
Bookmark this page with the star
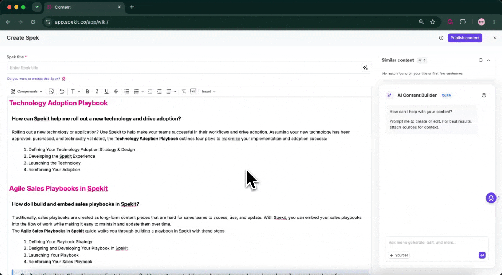pos(433,22)
